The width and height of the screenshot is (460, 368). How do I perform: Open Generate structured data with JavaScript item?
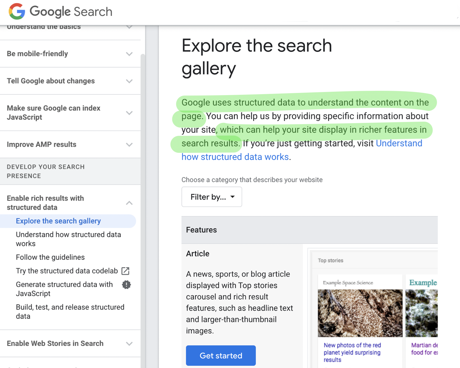point(65,289)
